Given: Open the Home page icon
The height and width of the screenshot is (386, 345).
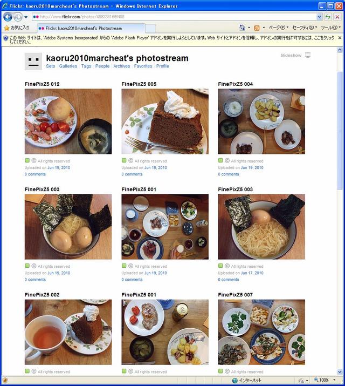Looking at the screenshot, I should coord(242,28).
